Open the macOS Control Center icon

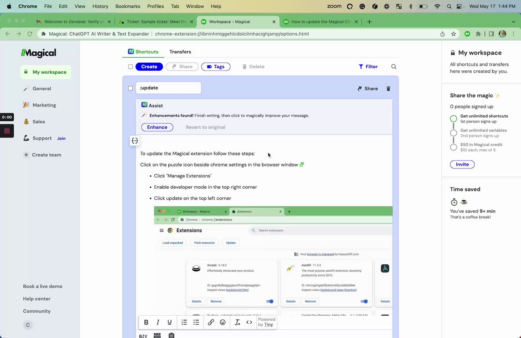(x=460, y=6)
